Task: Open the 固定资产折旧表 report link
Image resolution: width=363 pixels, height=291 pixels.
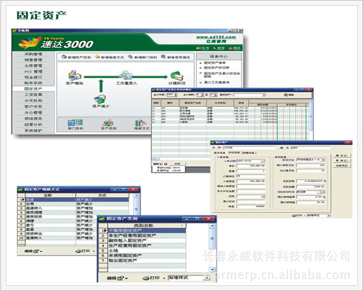Action: click(x=216, y=68)
